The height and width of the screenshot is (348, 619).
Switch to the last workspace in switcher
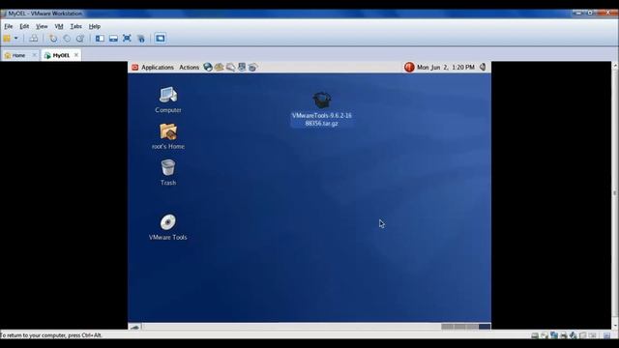[485, 327]
